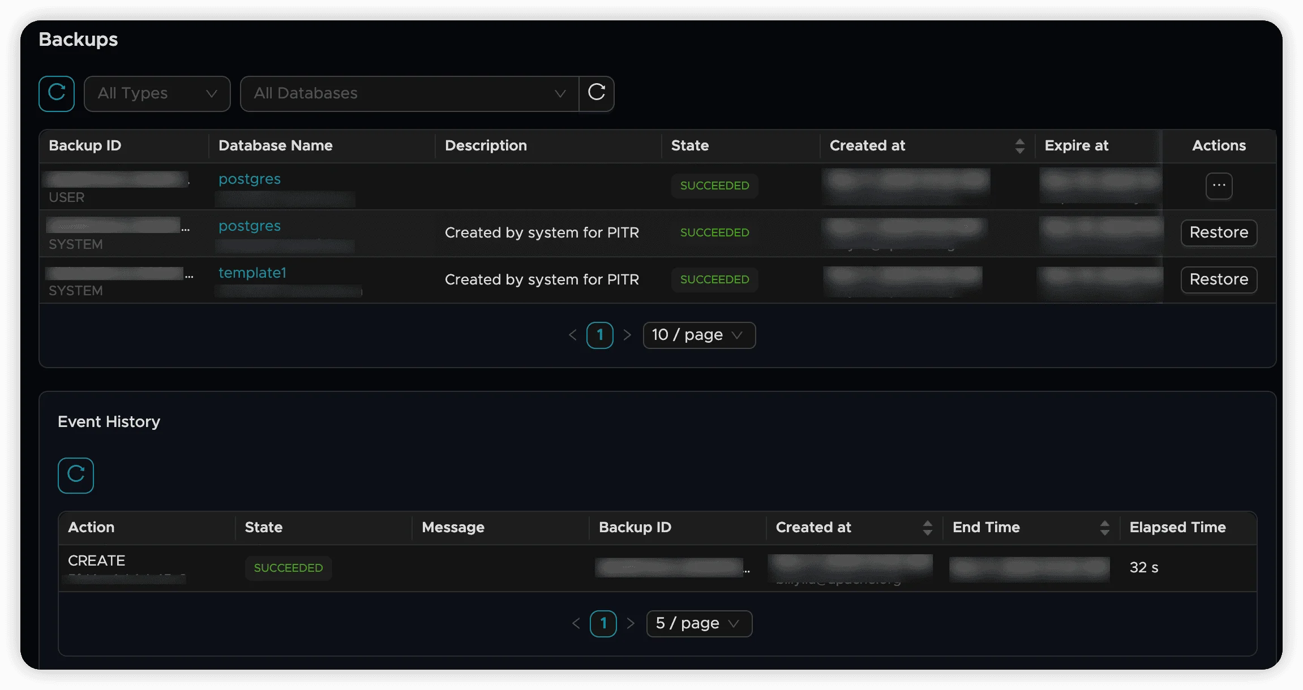Open the 5 / page selector
The height and width of the screenshot is (690, 1303).
point(698,624)
